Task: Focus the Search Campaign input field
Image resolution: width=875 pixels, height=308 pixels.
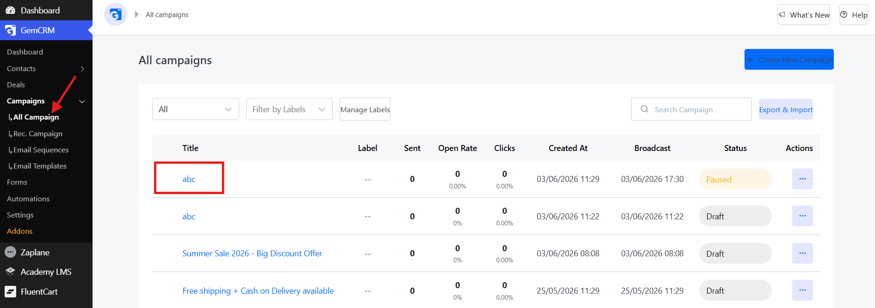Action: (x=691, y=109)
